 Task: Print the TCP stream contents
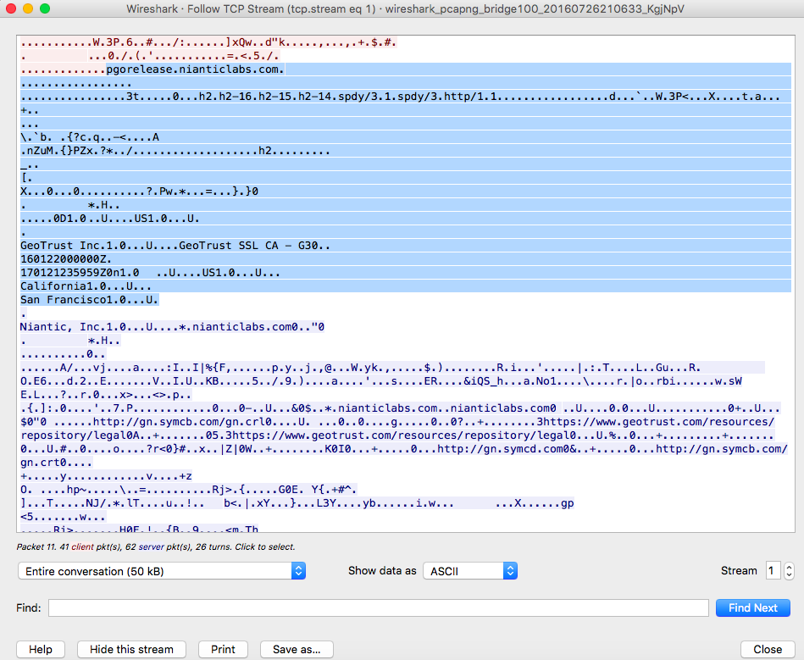223,649
